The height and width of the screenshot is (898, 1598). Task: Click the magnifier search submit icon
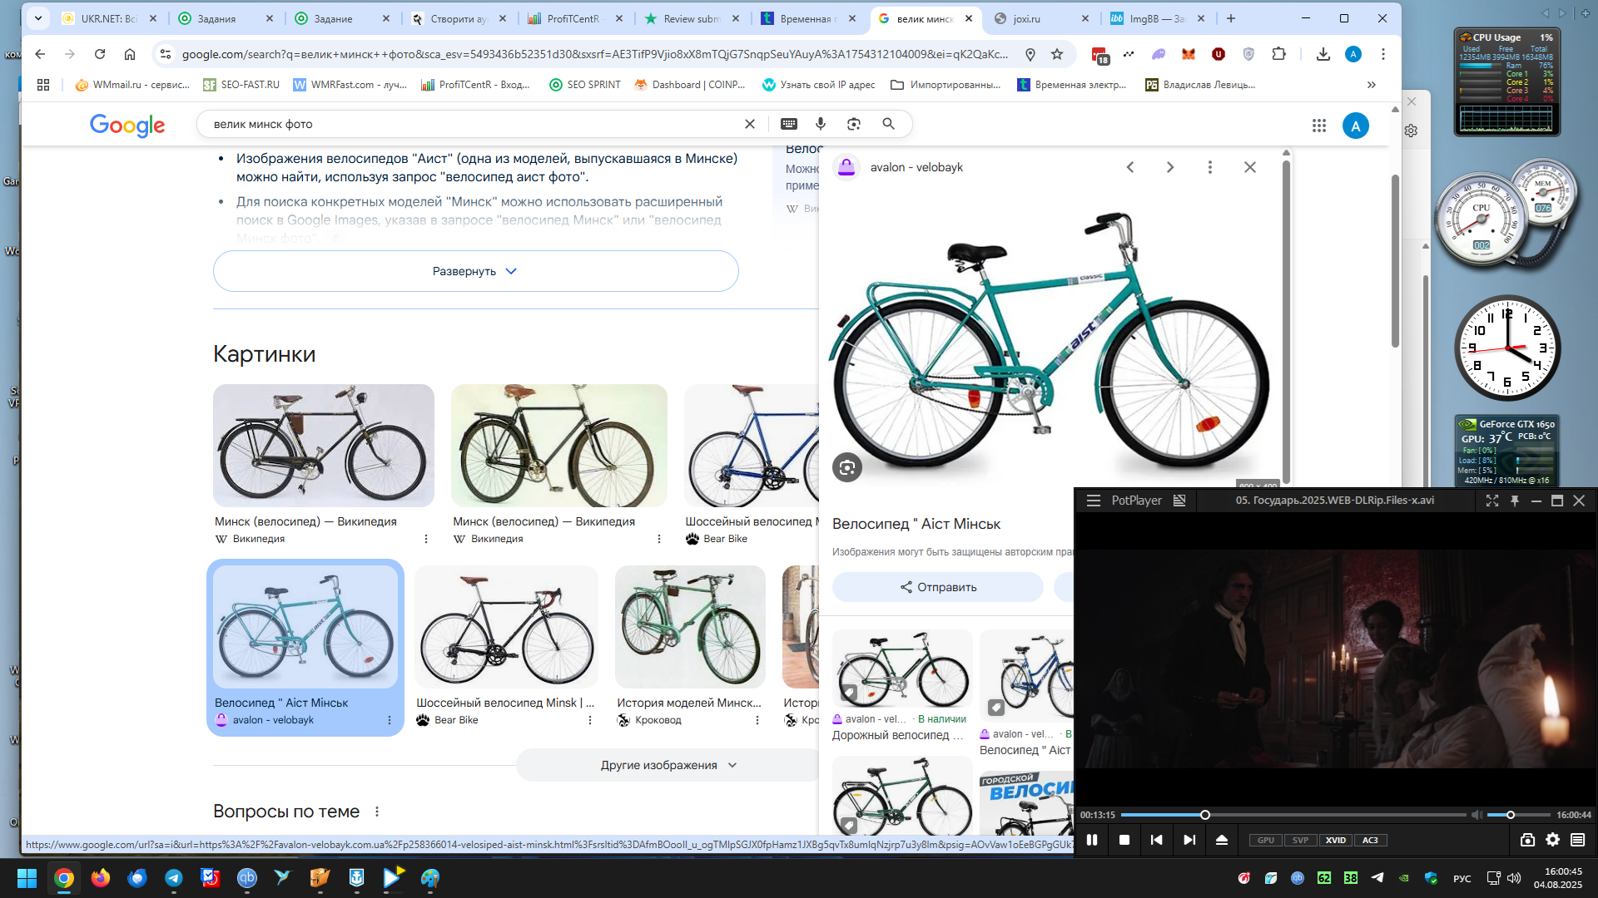pos(889,124)
